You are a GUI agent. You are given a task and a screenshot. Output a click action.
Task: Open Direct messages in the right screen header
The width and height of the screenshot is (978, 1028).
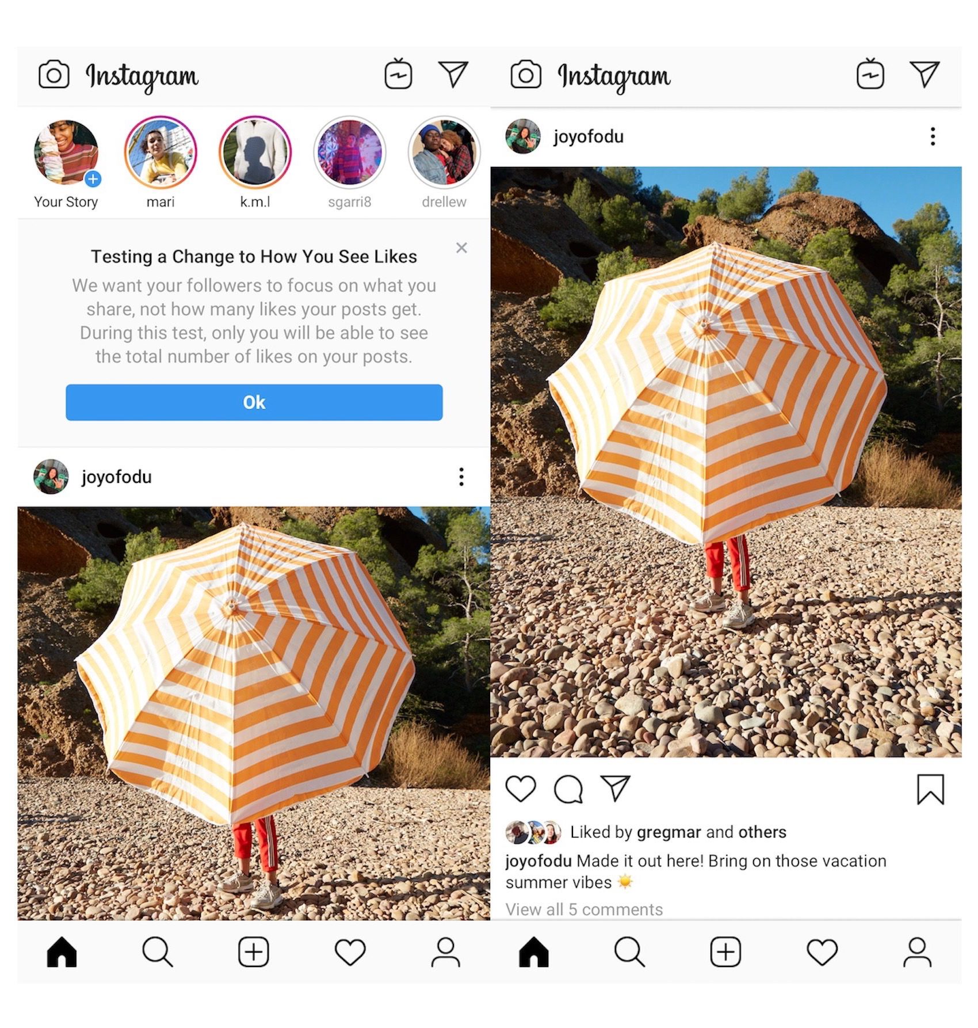924,74
